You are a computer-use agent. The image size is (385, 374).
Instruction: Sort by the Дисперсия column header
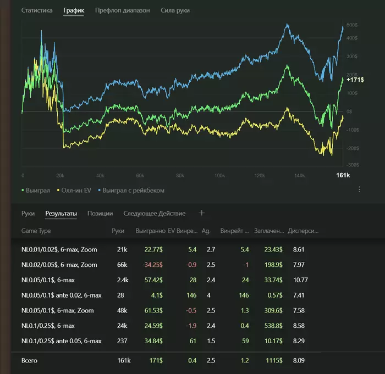click(x=303, y=231)
